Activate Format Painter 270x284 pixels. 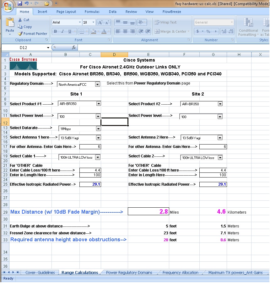(x=32, y=34)
